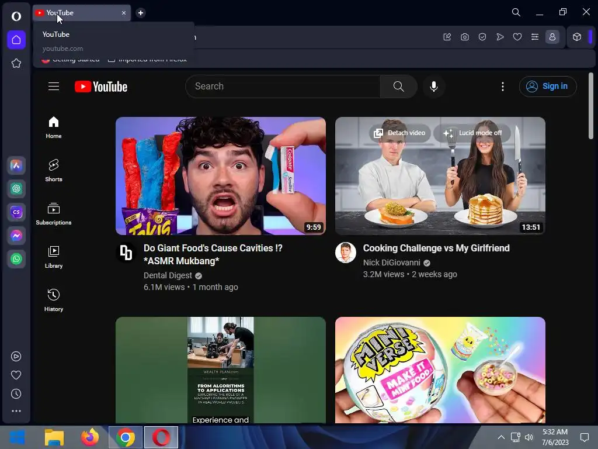Open bookmarks star in Opera sidebar
This screenshot has height=449, width=598.
coord(16,63)
